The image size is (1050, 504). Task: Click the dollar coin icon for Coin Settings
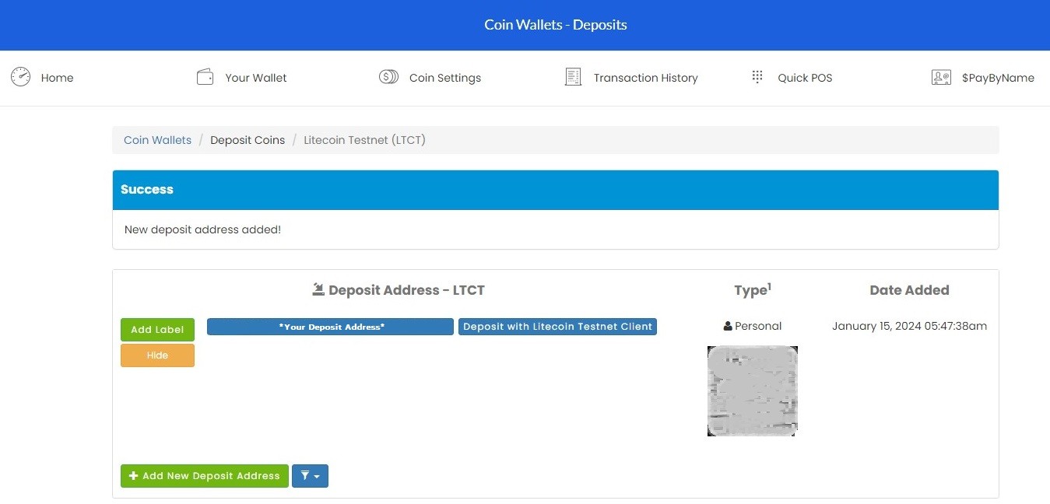point(388,76)
